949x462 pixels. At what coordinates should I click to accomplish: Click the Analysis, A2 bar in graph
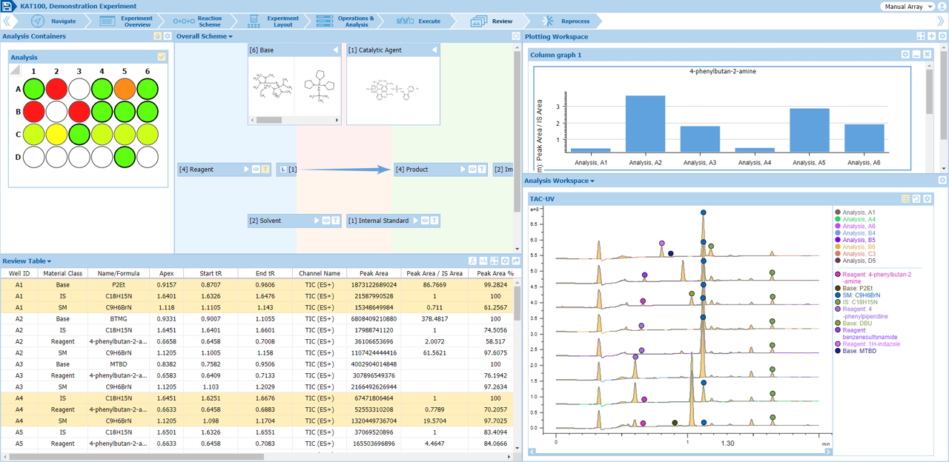click(644, 124)
